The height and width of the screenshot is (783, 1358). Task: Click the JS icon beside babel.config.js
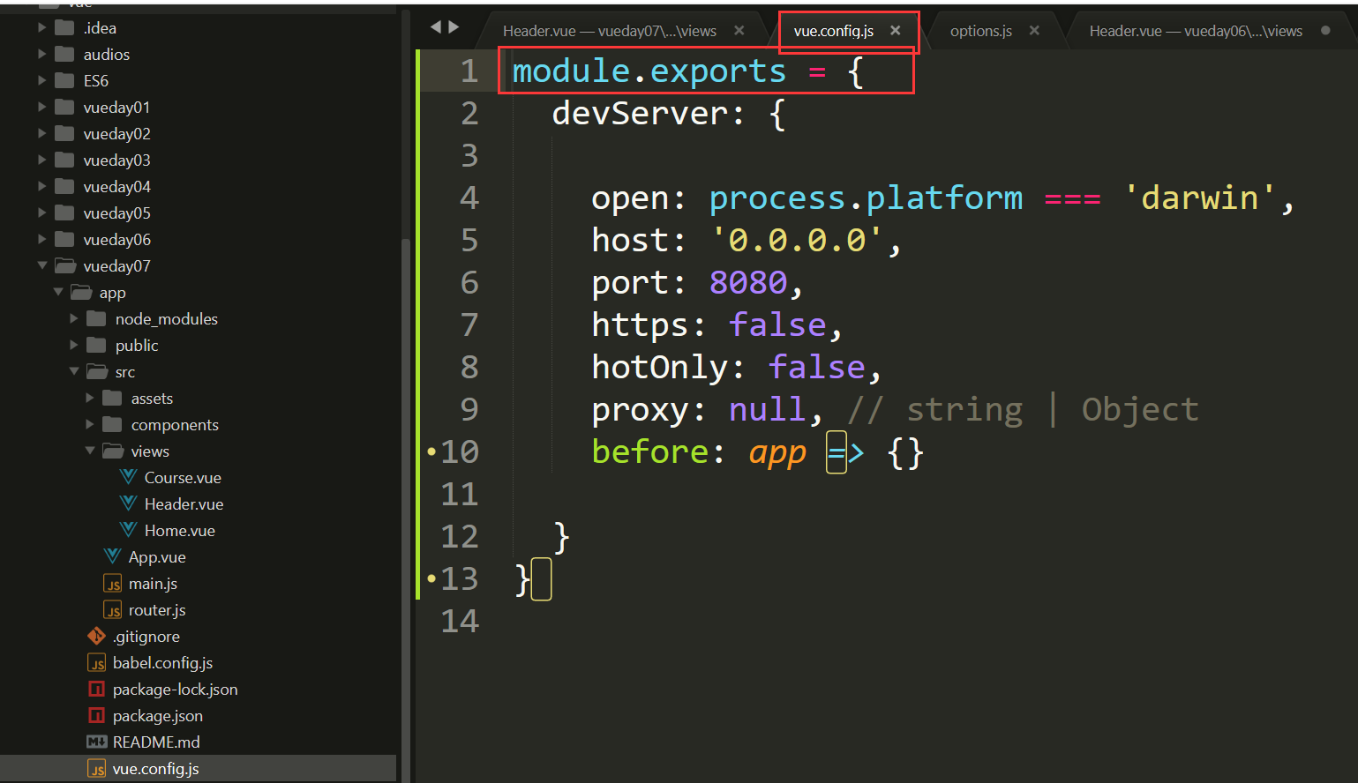point(96,663)
